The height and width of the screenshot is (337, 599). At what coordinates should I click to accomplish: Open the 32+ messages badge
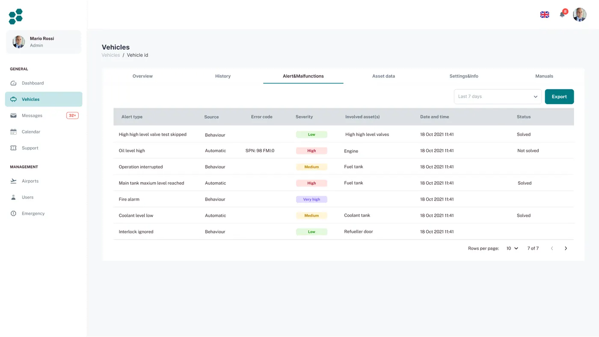tap(72, 115)
